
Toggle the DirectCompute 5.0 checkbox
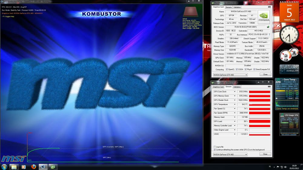pyautogui.click(x=254, y=69)
